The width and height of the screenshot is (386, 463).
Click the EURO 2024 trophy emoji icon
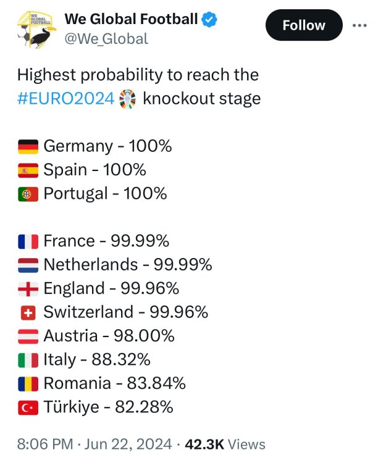tap(128, 98)
